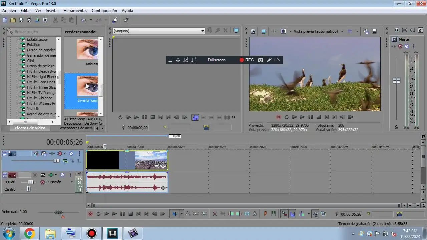Click the red REC button on recorder bar
The image size is (427, 240).
[x=247, y=60]
